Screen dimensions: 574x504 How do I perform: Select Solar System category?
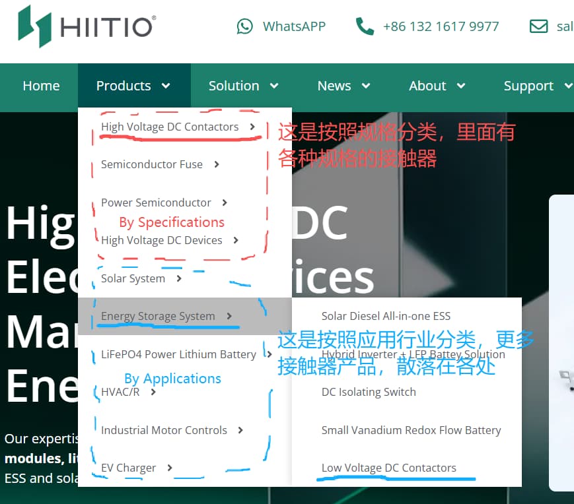pyautogui.click(x=133, y=278)
